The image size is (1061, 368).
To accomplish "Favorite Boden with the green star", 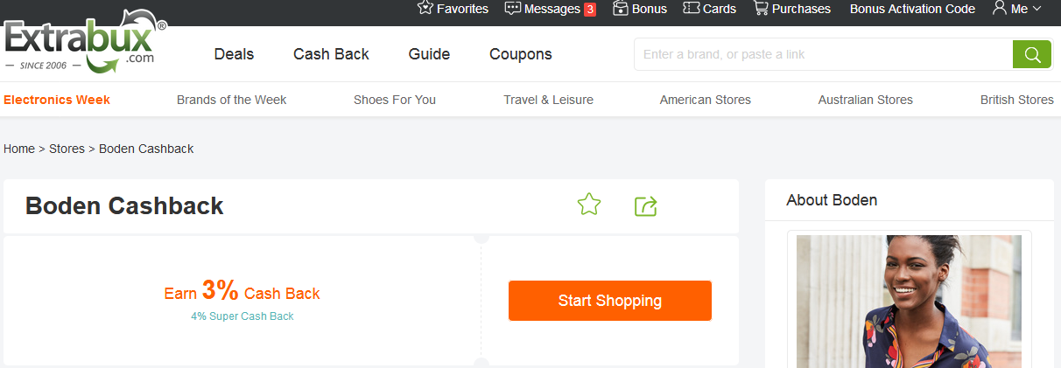I will pos(589,205).
